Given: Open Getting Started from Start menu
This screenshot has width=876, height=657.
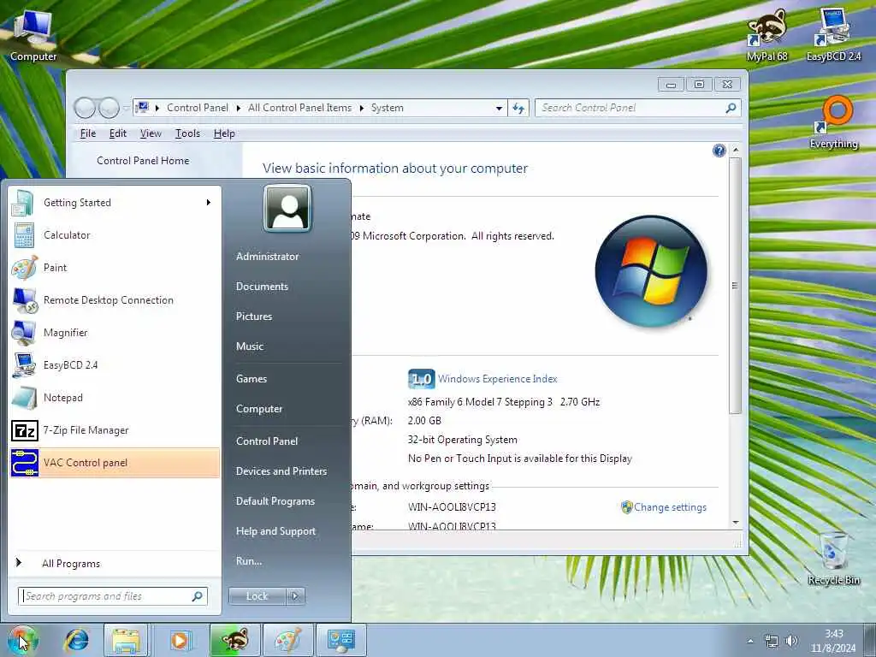Looking at the screenshot, I should click(115, 202).
